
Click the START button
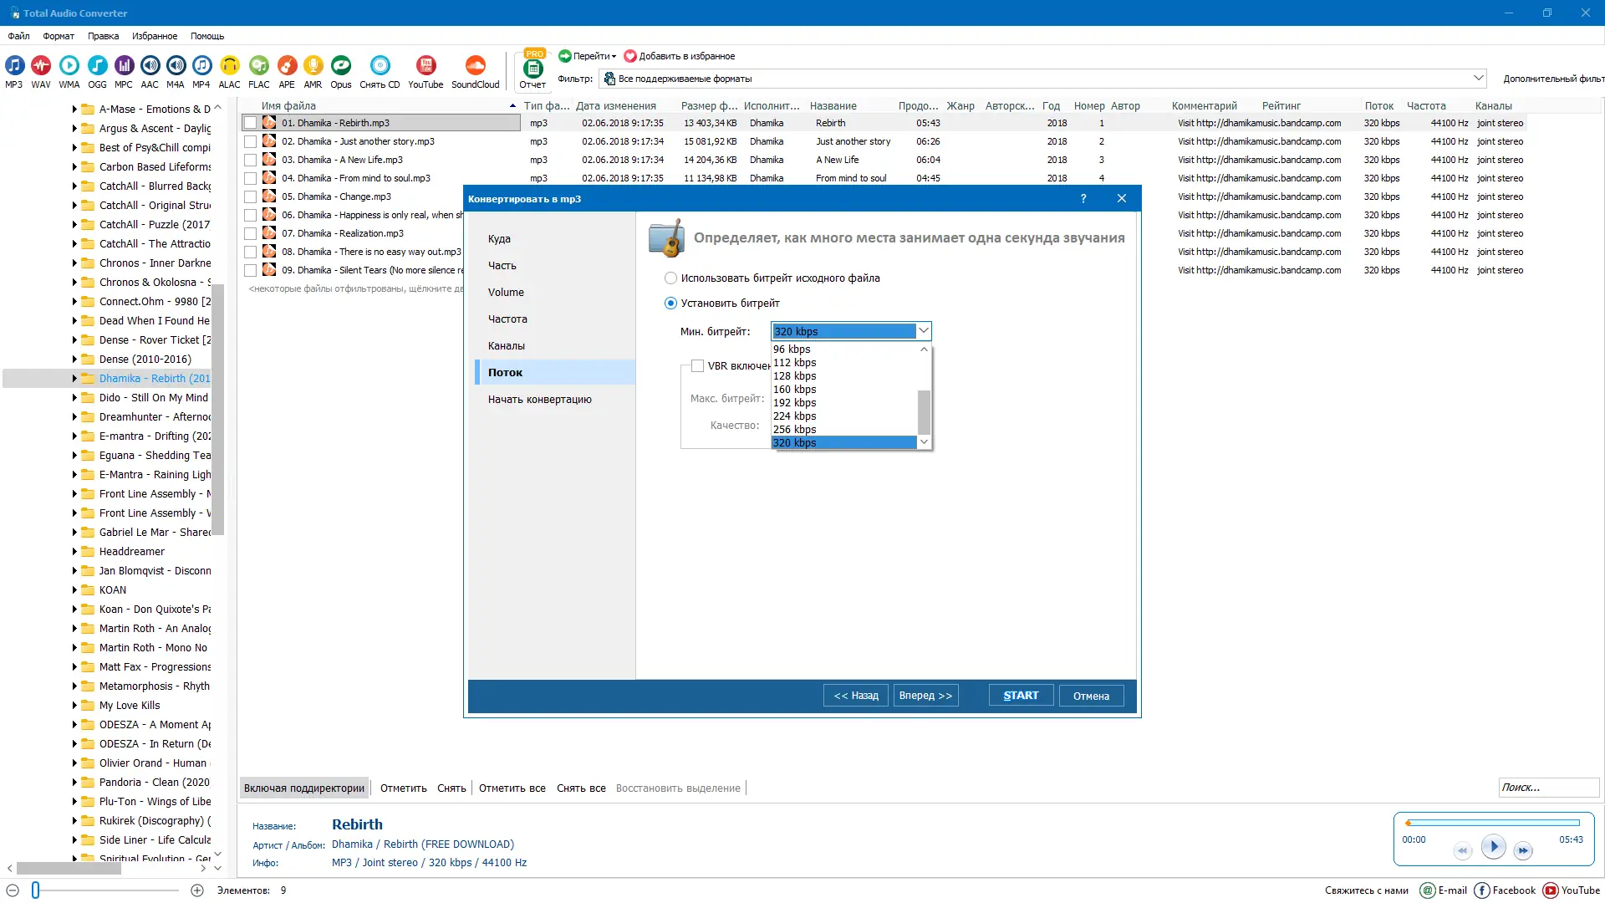[x=1021, y=696]
